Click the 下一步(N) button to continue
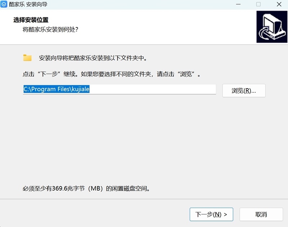This screenshot has height=227, width=288. pos(211,214)
